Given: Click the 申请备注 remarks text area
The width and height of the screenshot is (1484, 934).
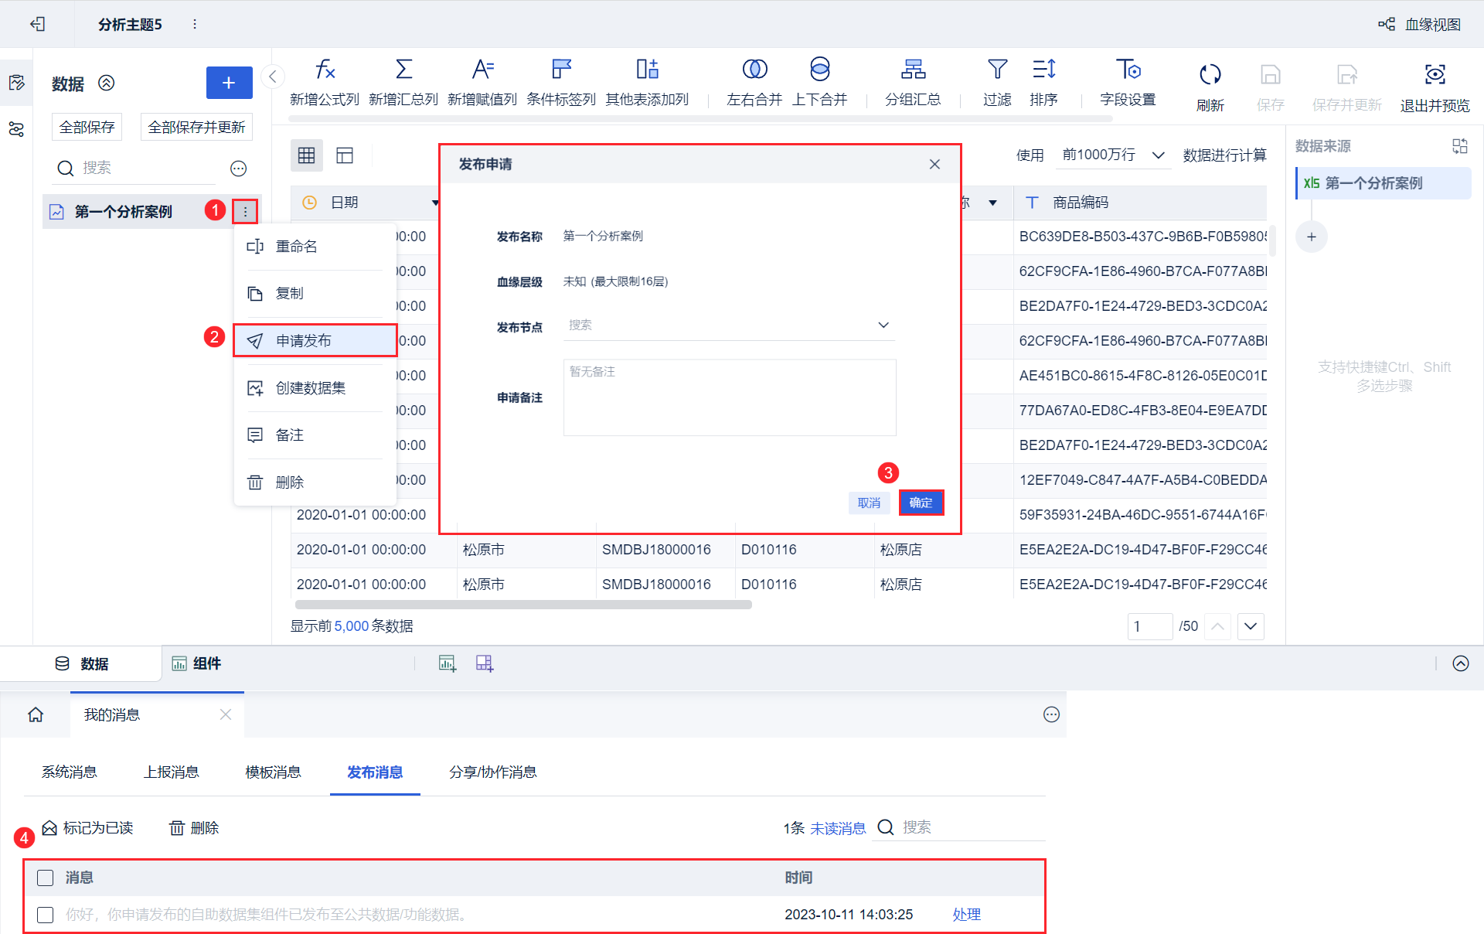Looking at the screenshot, I should 729,397.
